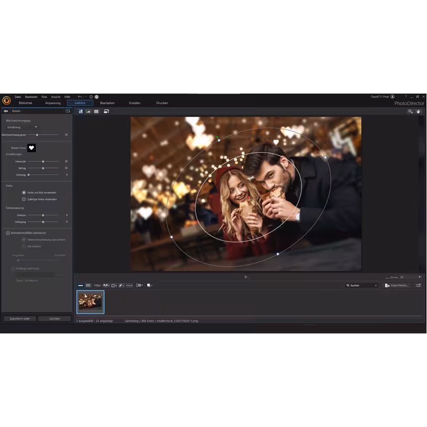Switch to the Bearbeiten module tab
This screenshot has width=427, height=427.
pyautogui.click(x=108, y=103)
